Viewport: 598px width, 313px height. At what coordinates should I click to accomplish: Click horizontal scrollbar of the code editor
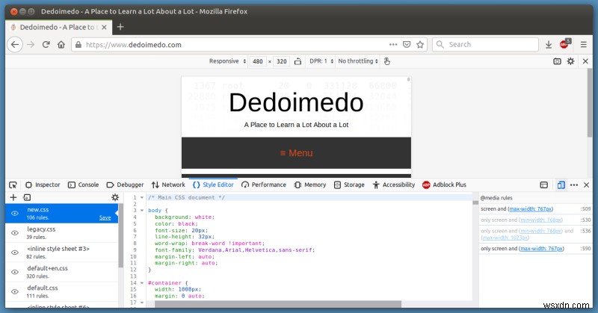tap(277, 304)
